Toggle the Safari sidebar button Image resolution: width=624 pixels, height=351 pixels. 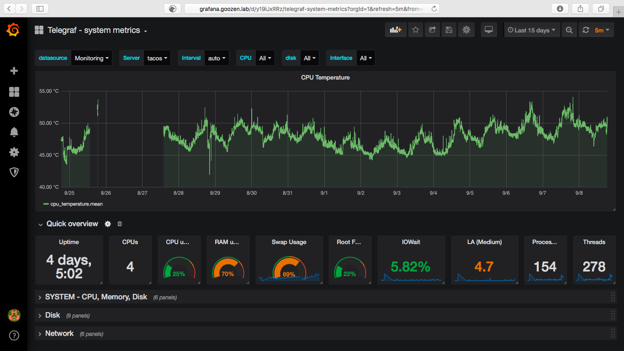(x=40, y=9)
